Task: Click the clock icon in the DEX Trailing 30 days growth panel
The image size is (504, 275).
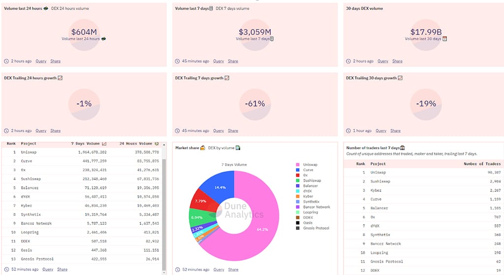Action: point(348,131)
